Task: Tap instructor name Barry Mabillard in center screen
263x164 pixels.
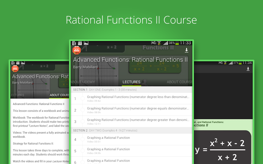Action: pyautogui.click(x=85, y=67)
